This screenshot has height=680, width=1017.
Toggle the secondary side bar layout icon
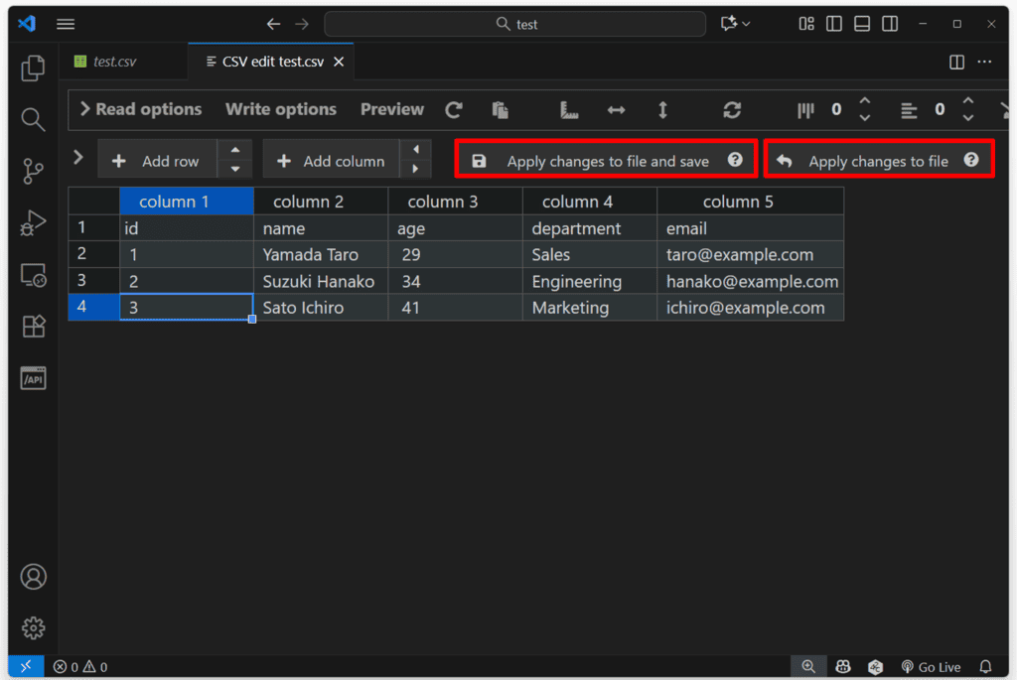tap(890, 24)
